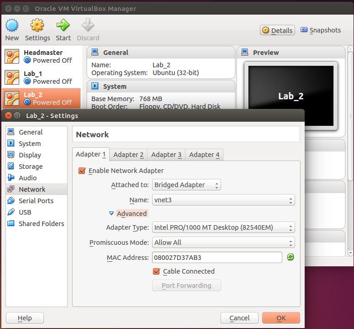Click Lab_1's Powered Off status icon

click(x=27, y=81)
